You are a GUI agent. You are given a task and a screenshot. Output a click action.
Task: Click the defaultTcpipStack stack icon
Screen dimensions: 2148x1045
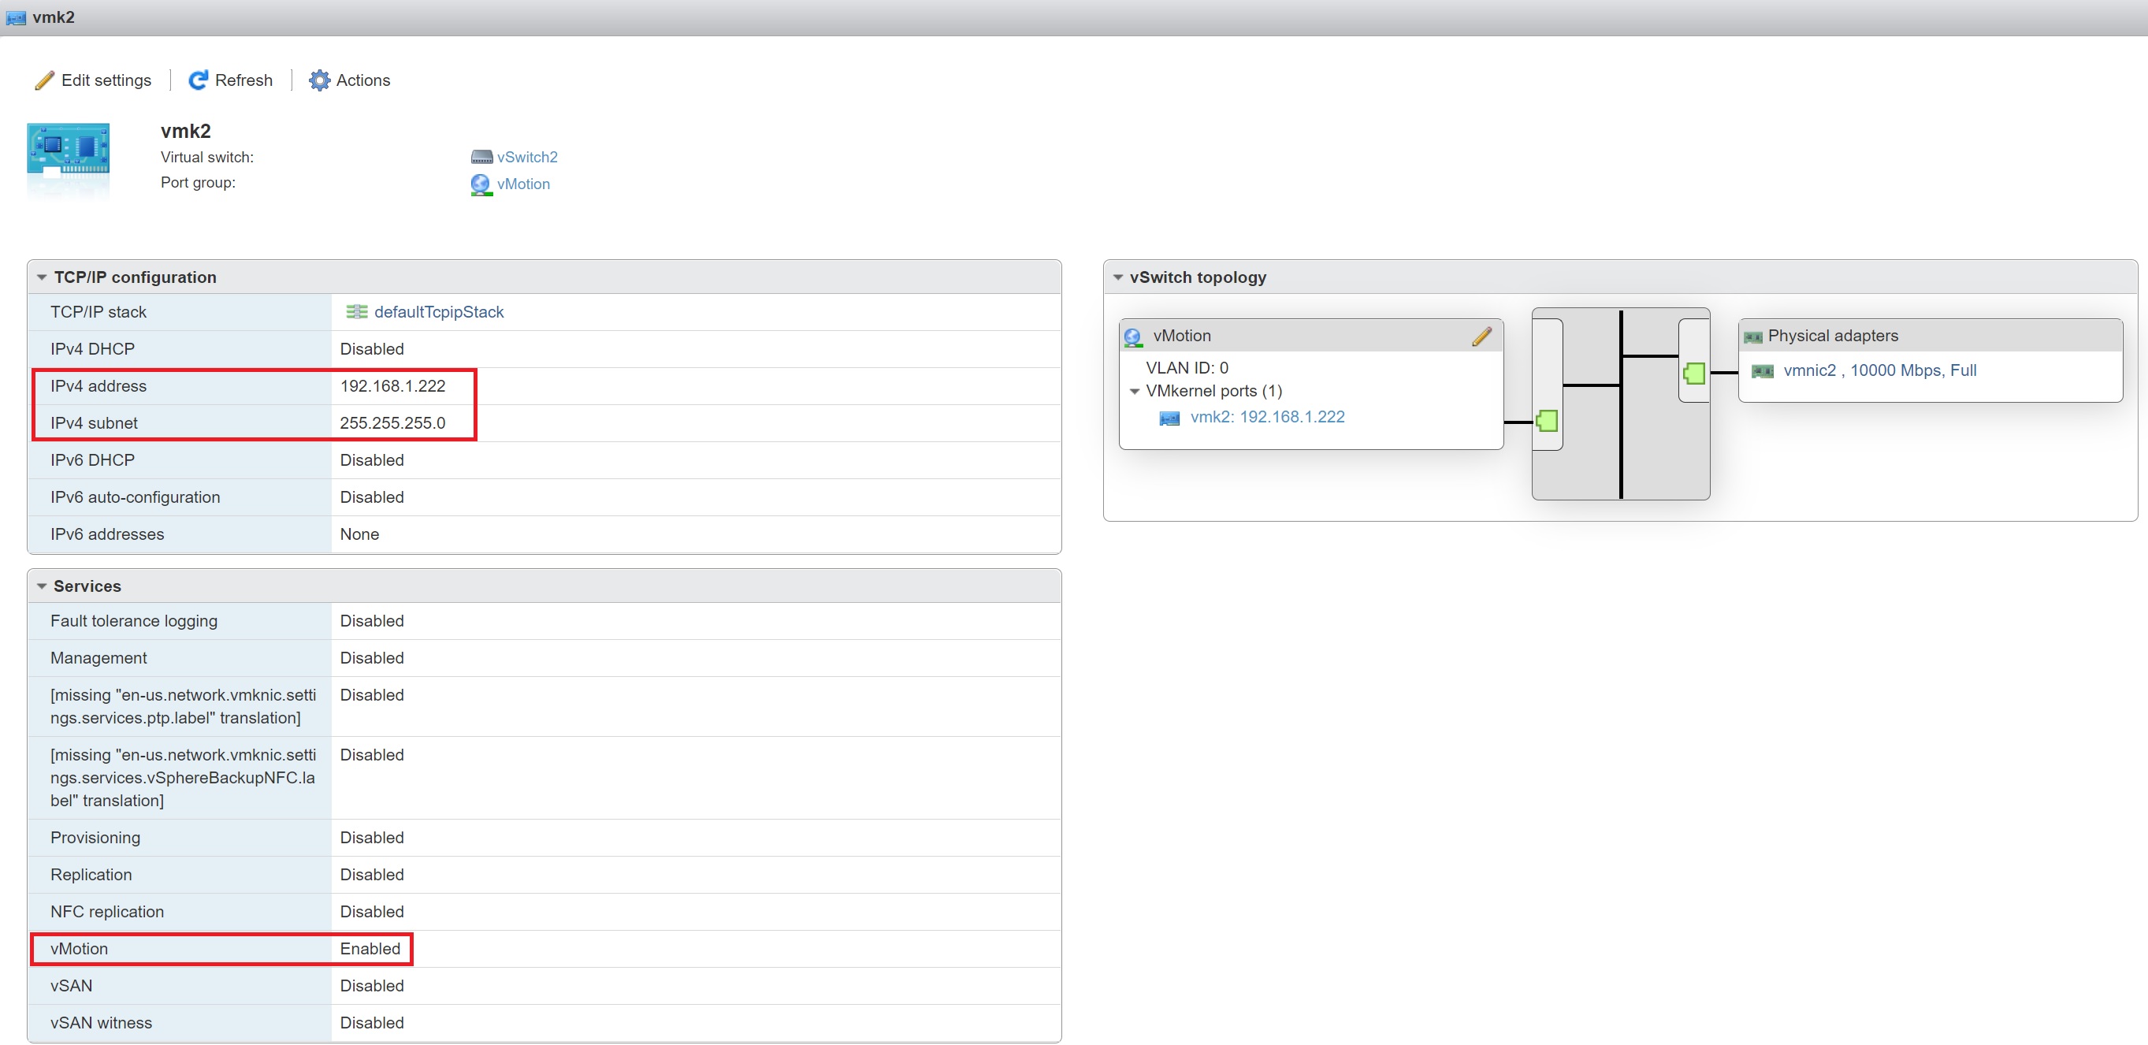coord(356,312)
